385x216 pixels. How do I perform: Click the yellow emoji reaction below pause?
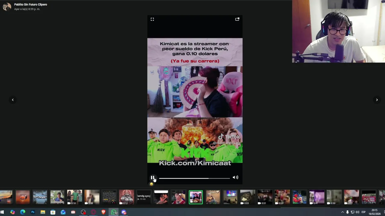coord(151,184)
